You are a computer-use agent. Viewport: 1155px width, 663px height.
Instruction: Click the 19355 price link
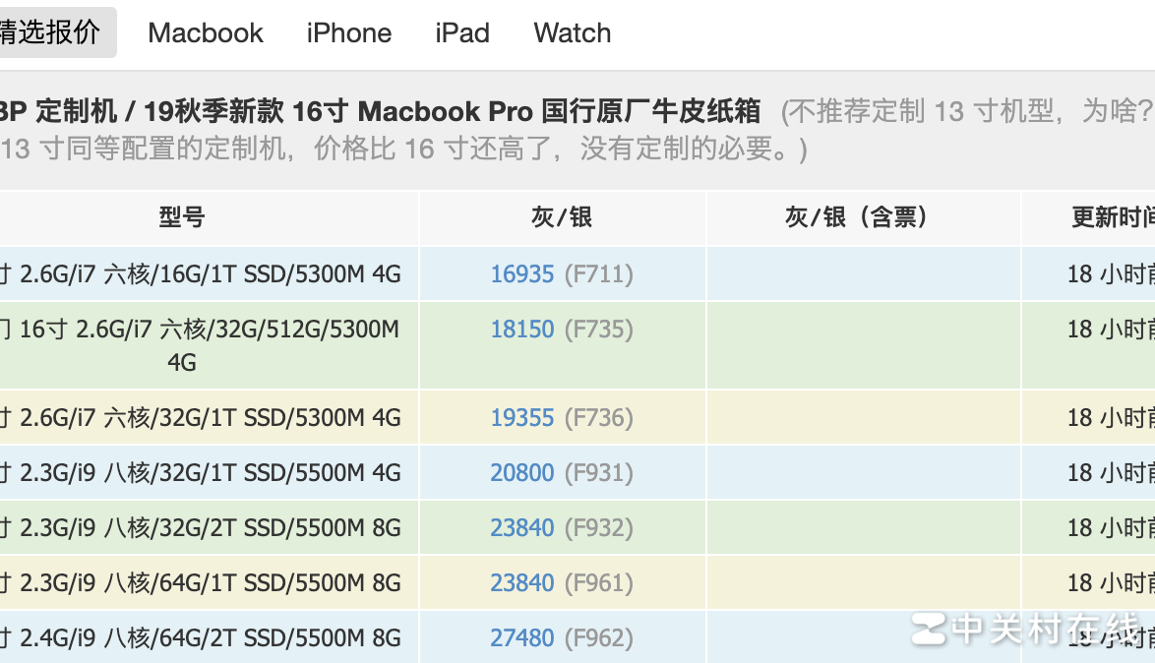522,418
